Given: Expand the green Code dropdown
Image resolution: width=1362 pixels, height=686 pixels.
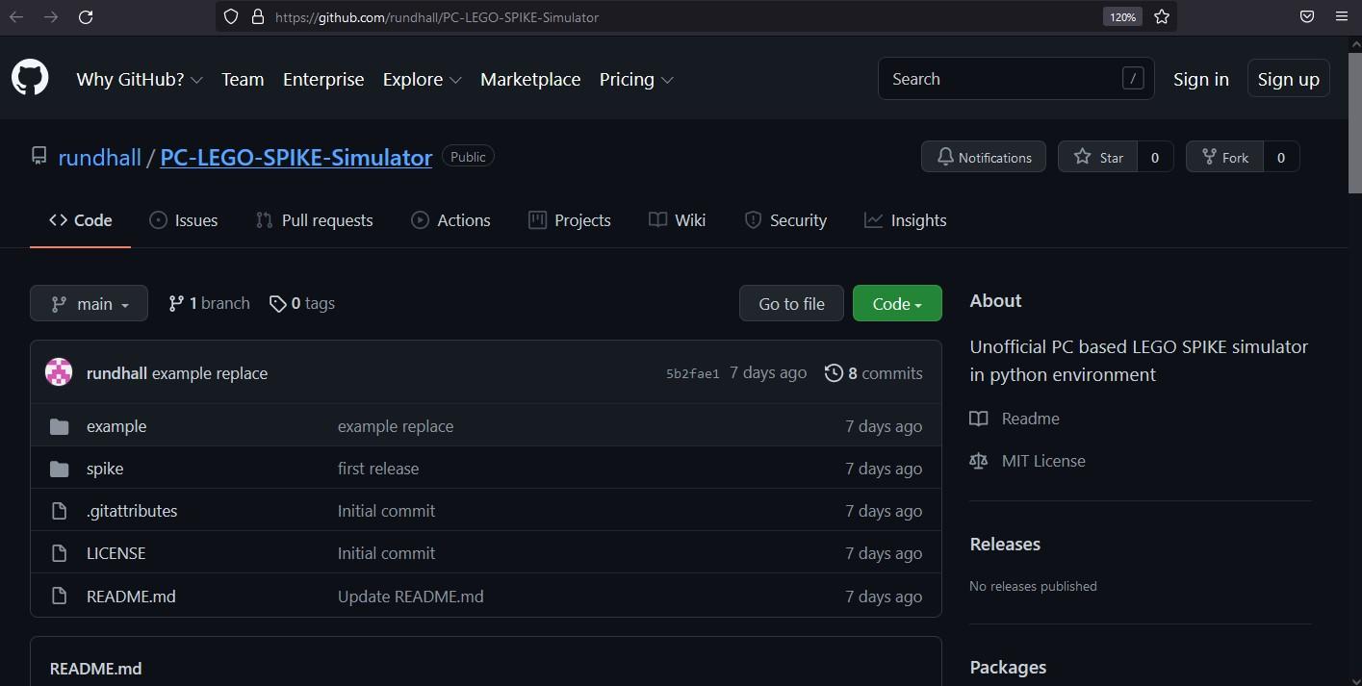Looking at the screenshot, I should pos(897,303).
